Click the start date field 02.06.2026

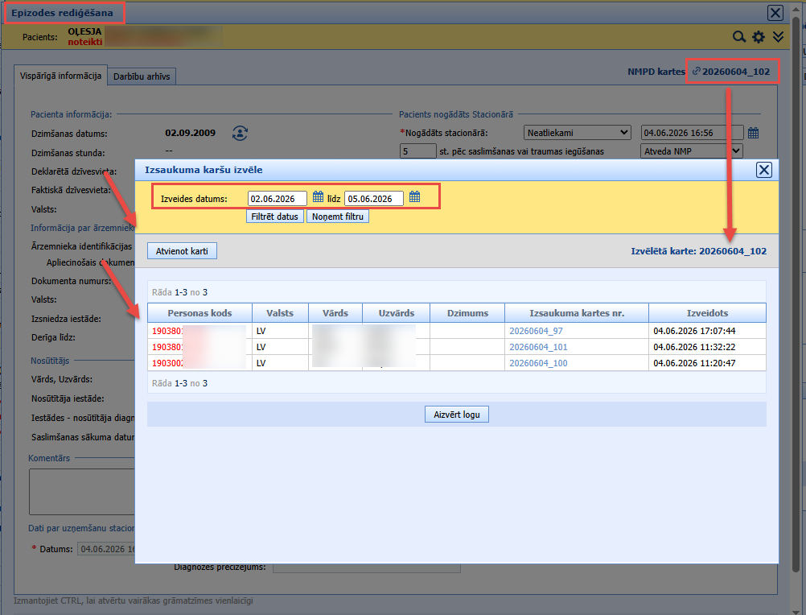(277, 199)
